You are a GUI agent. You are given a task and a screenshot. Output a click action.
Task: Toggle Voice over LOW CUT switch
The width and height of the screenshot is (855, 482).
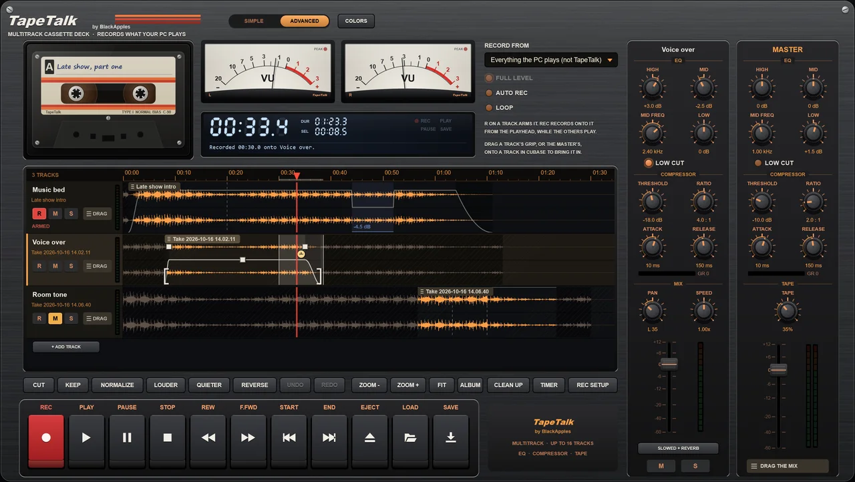click(664, 163)
